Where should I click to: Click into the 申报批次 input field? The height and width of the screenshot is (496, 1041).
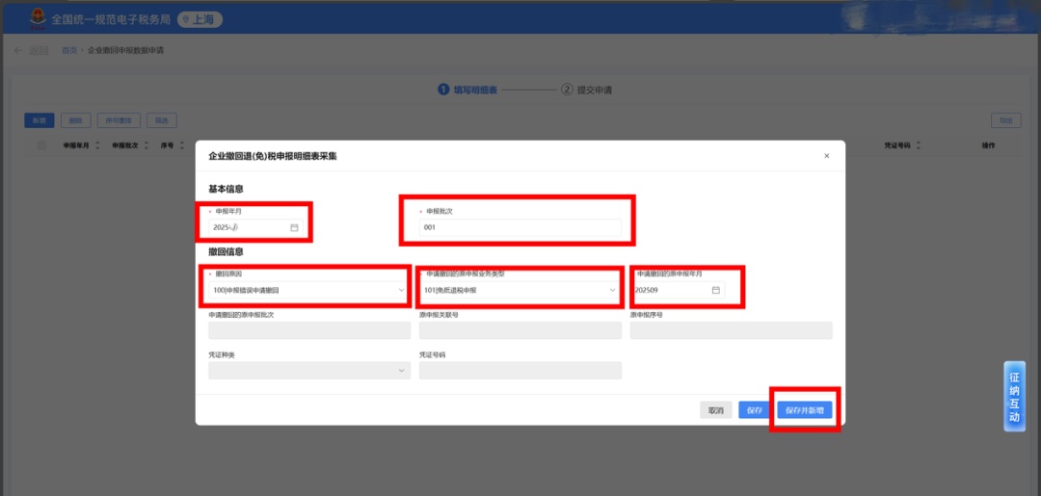click(x=520, y=228)
